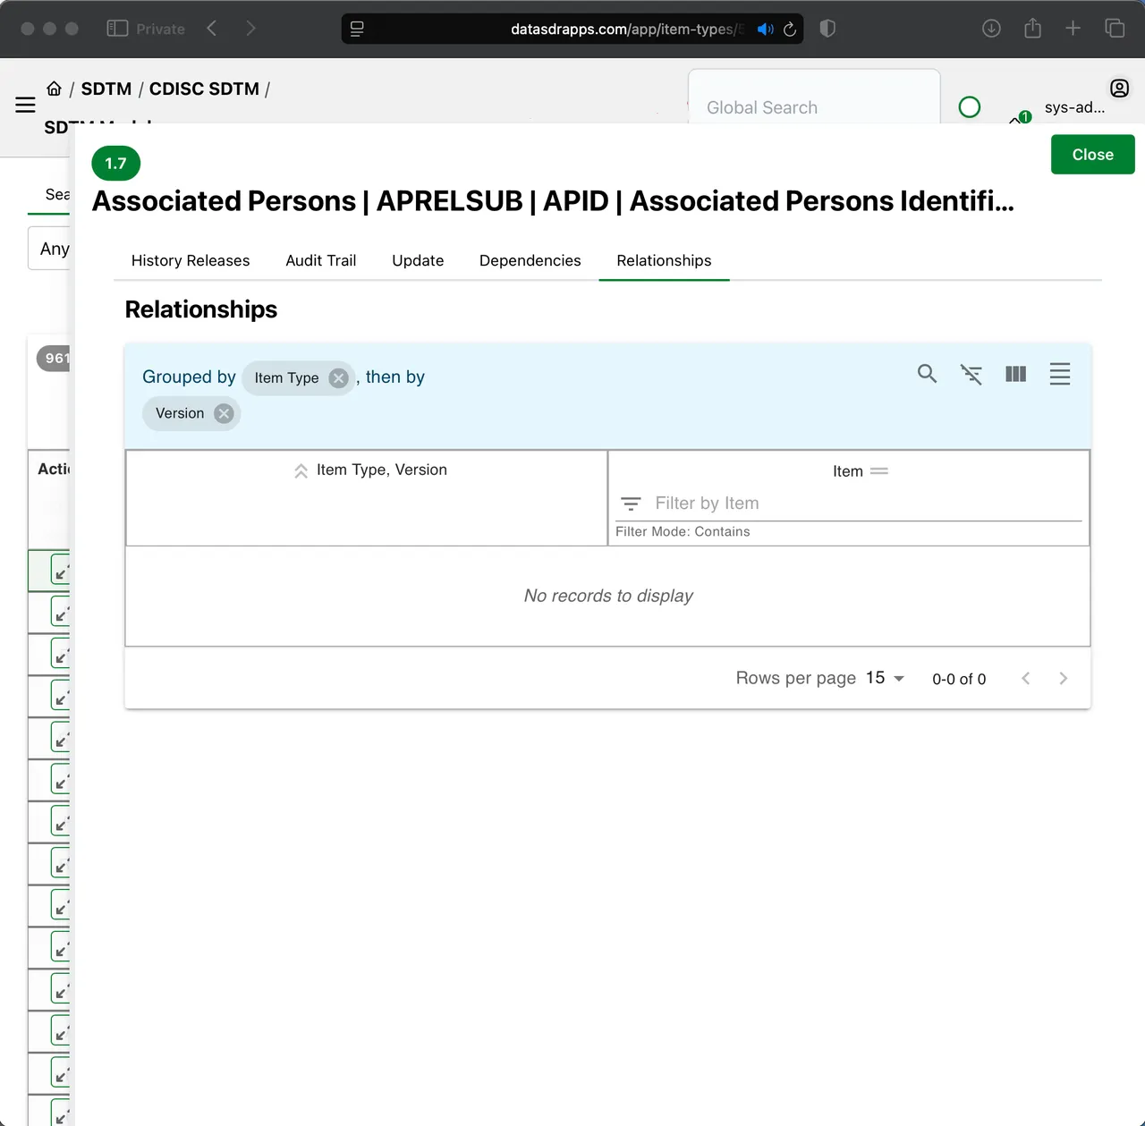This screenshot has width=1145, height=1126.
Task: Open the show/hide columns icon
Action: click(x=1015, y=374)
